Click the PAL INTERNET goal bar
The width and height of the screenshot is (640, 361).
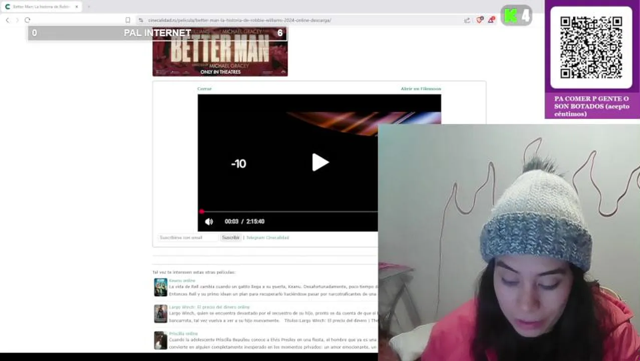157,33
